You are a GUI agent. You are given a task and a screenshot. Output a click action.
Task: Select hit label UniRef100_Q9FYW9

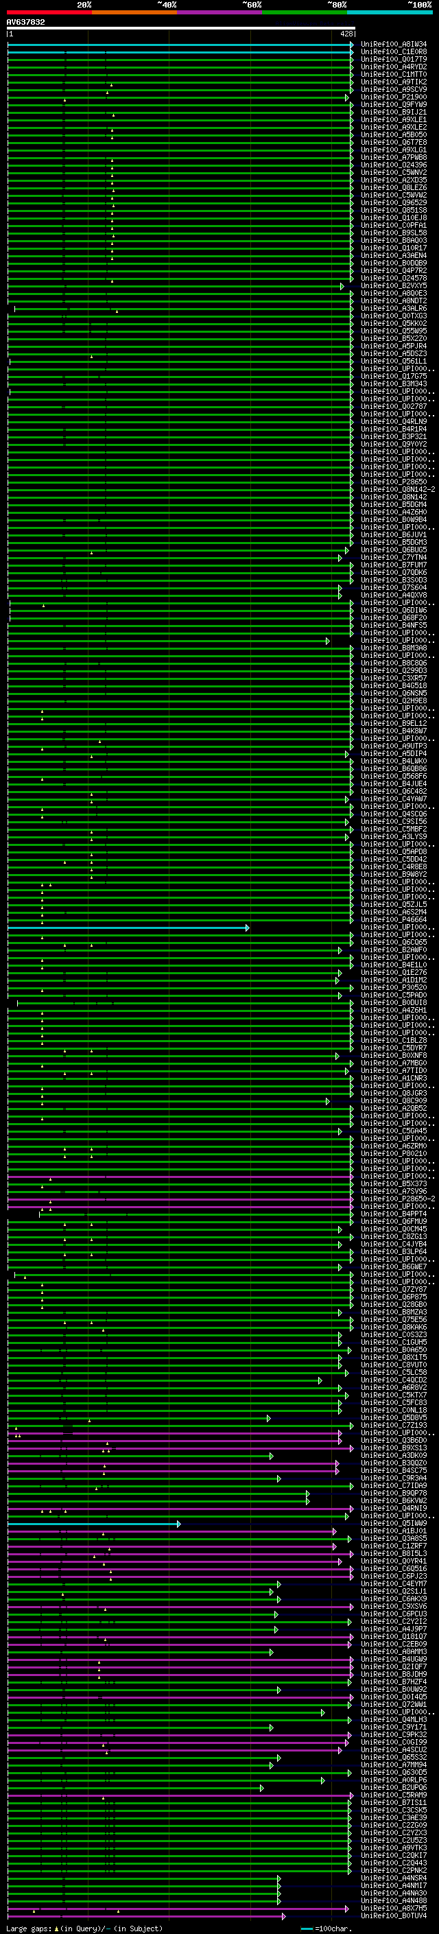click(x=394, y=104)
